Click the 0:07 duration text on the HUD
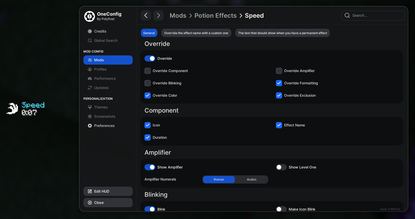 [29, 113]
